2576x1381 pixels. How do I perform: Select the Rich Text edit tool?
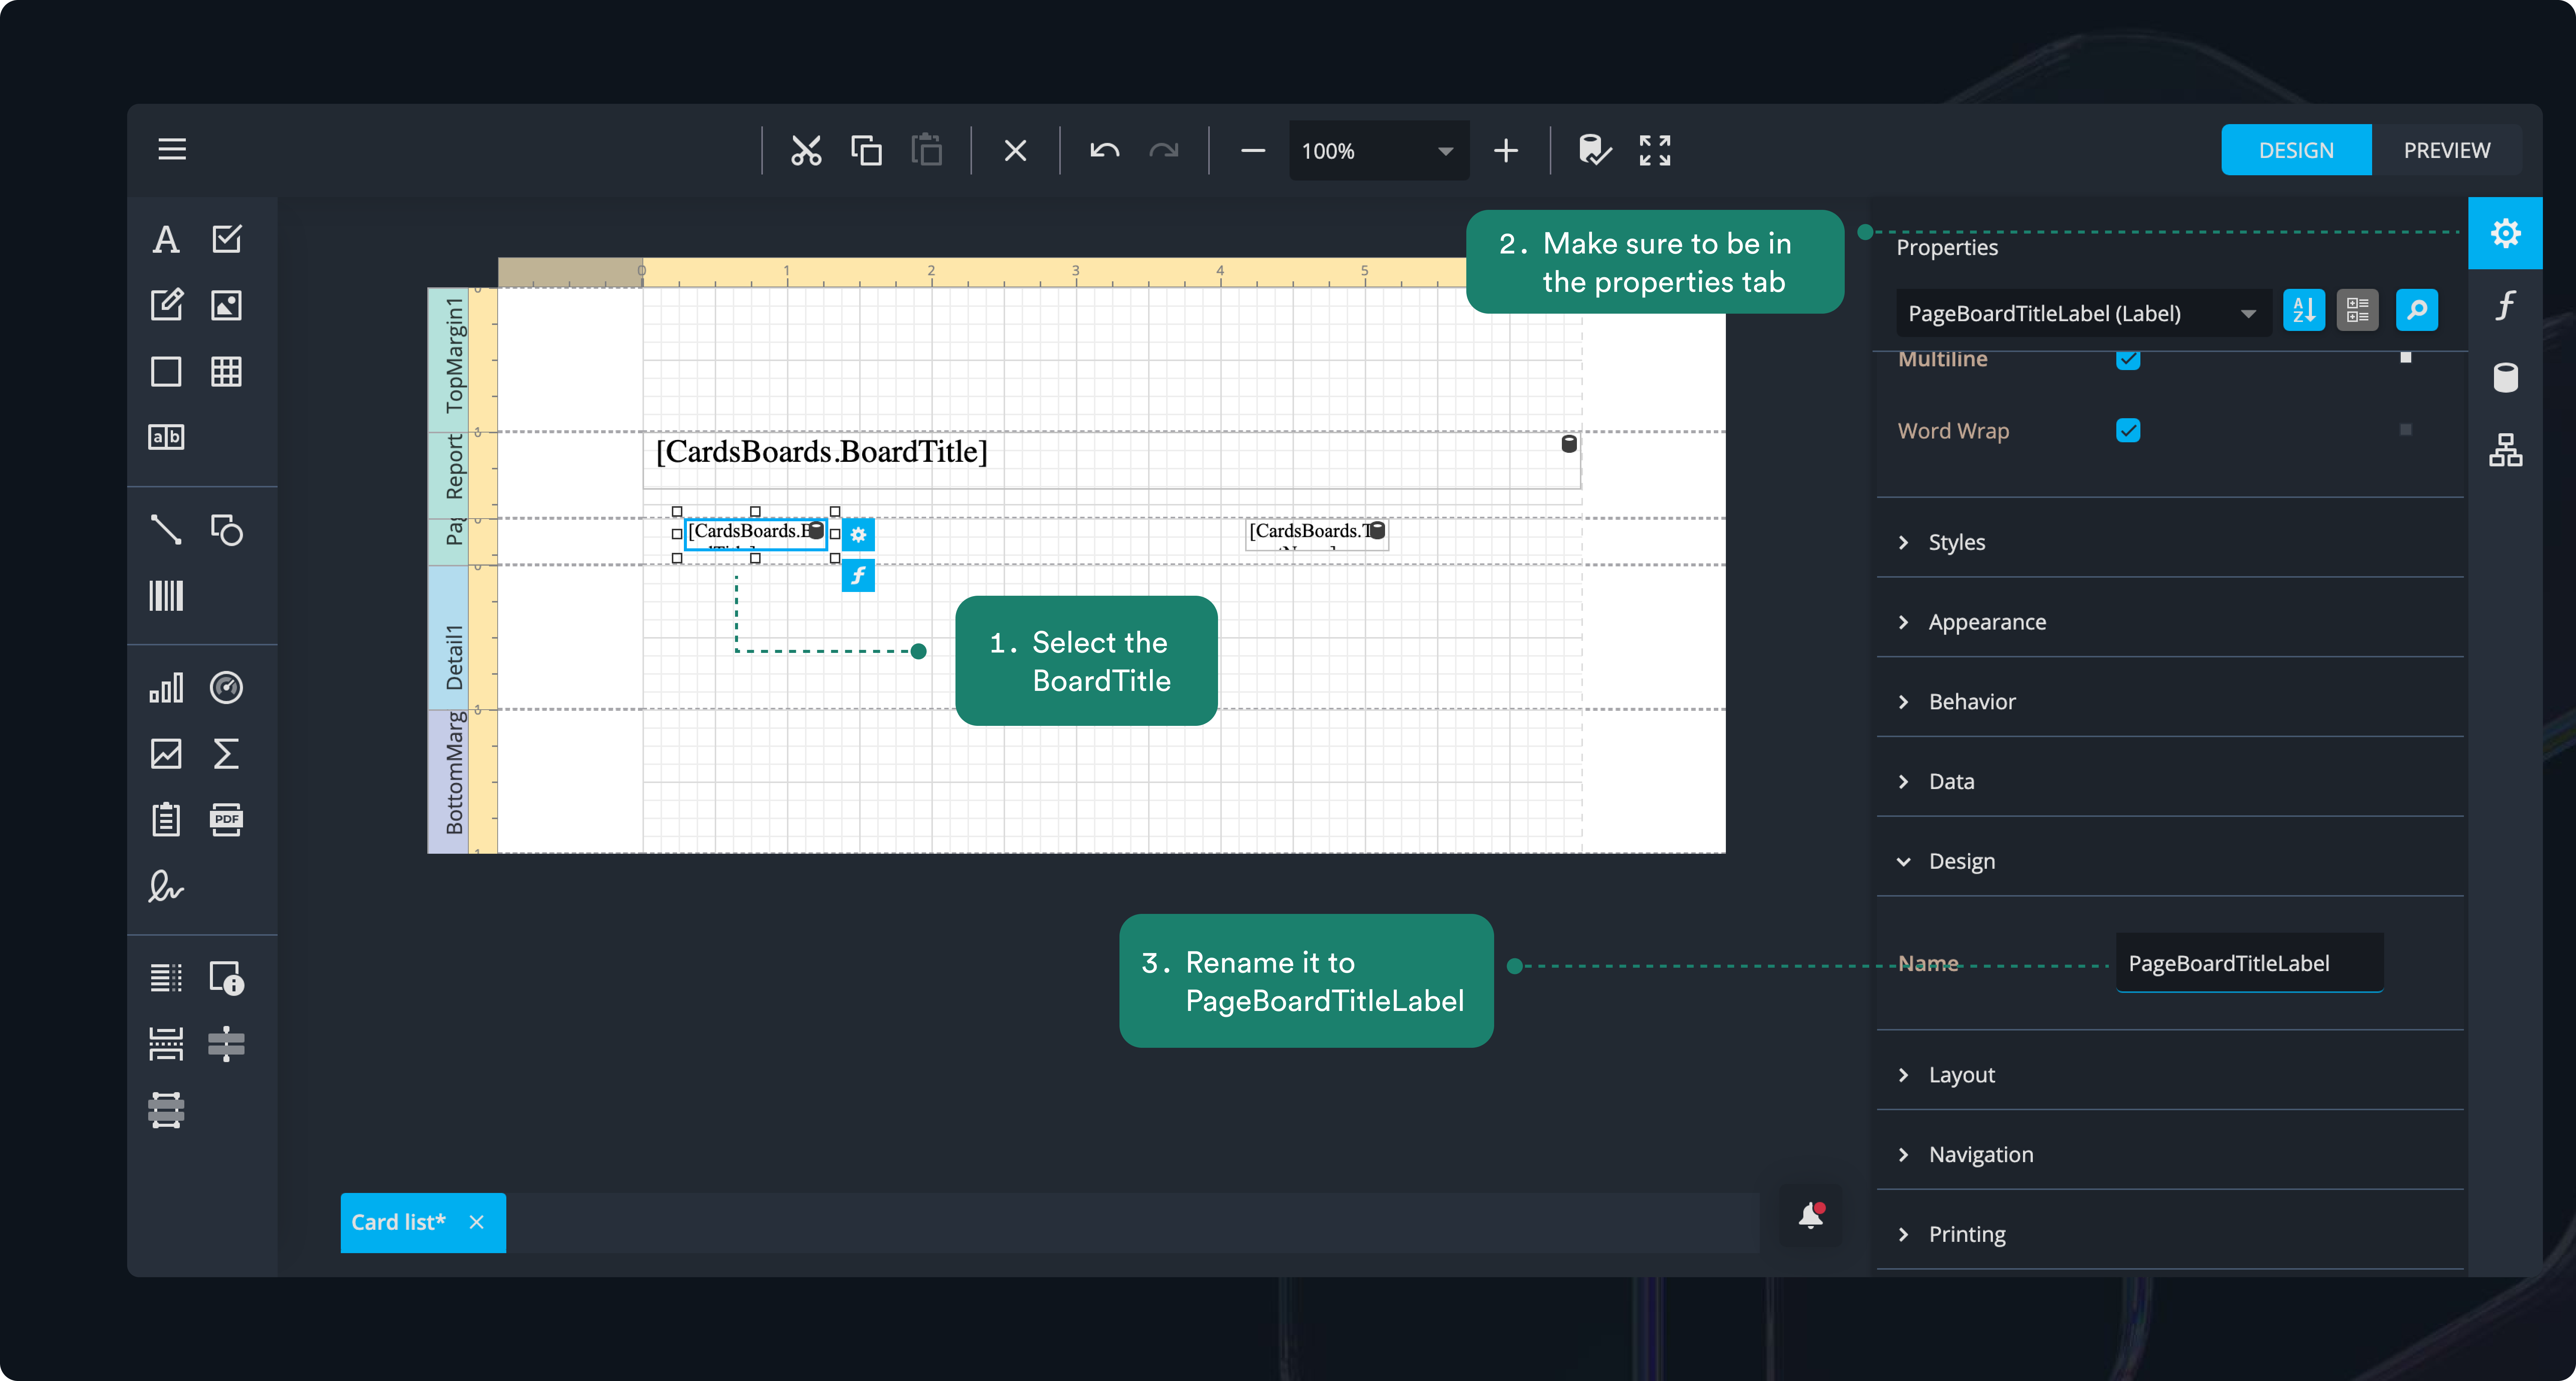tap(166, 305)
